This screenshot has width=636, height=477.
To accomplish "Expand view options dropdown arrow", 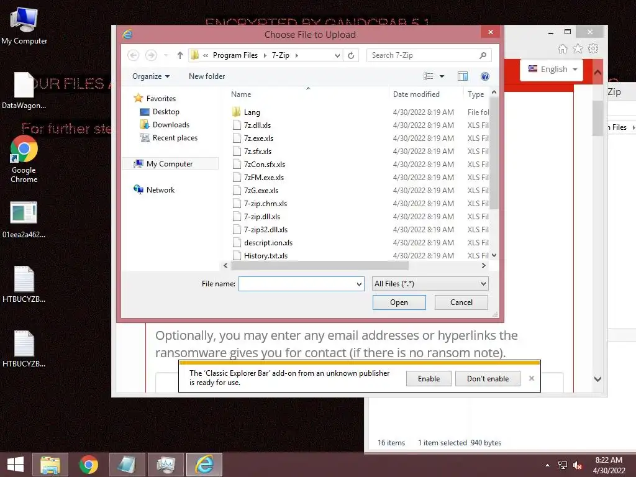I will (442, 76).
